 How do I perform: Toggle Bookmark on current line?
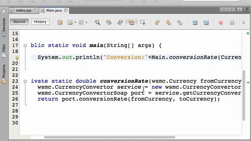180,22
